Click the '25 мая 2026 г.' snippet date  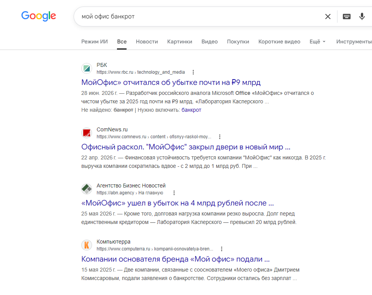point(98,214)
